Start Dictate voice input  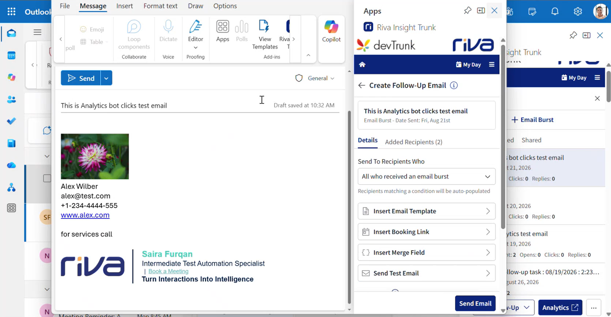[168, 31]
